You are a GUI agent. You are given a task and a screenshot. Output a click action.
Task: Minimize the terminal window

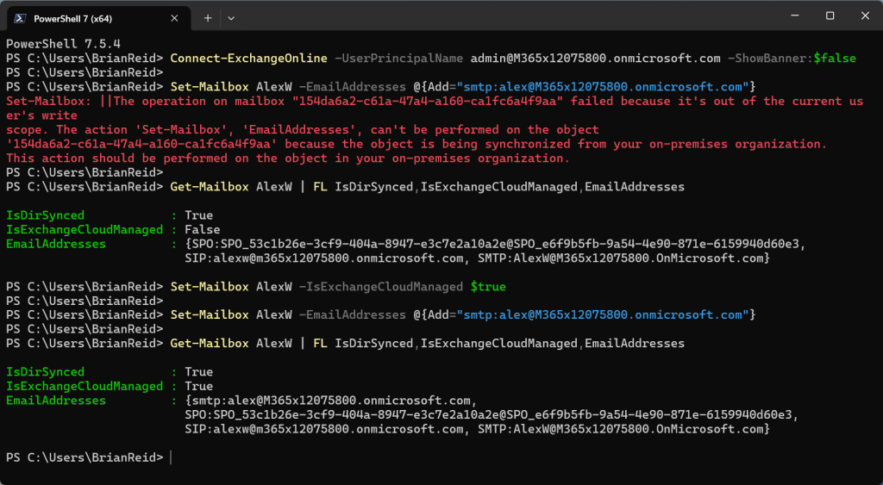(x=790, y=16)
